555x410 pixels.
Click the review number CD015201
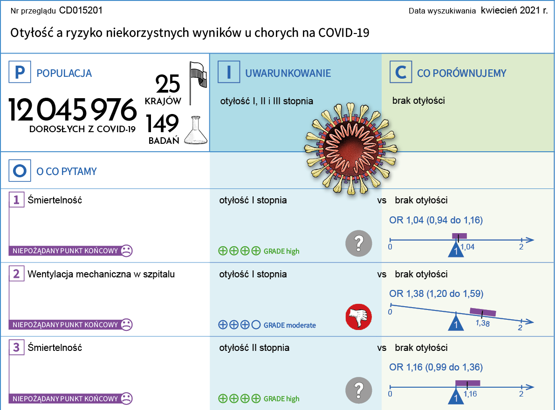click(x=81, y=10)
